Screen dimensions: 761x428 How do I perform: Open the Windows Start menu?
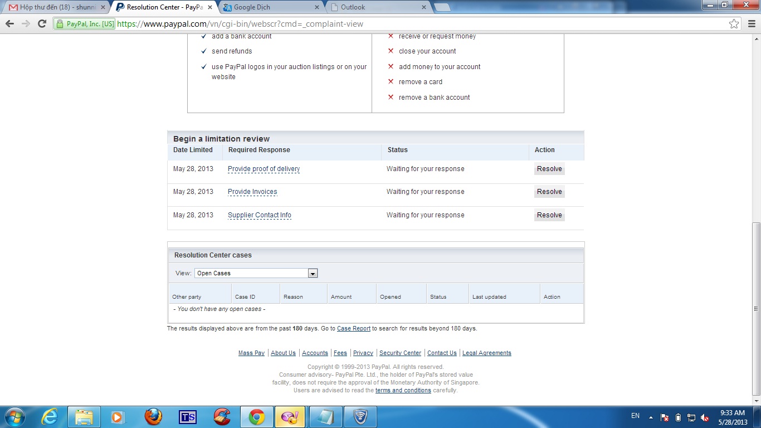point(14,417)
